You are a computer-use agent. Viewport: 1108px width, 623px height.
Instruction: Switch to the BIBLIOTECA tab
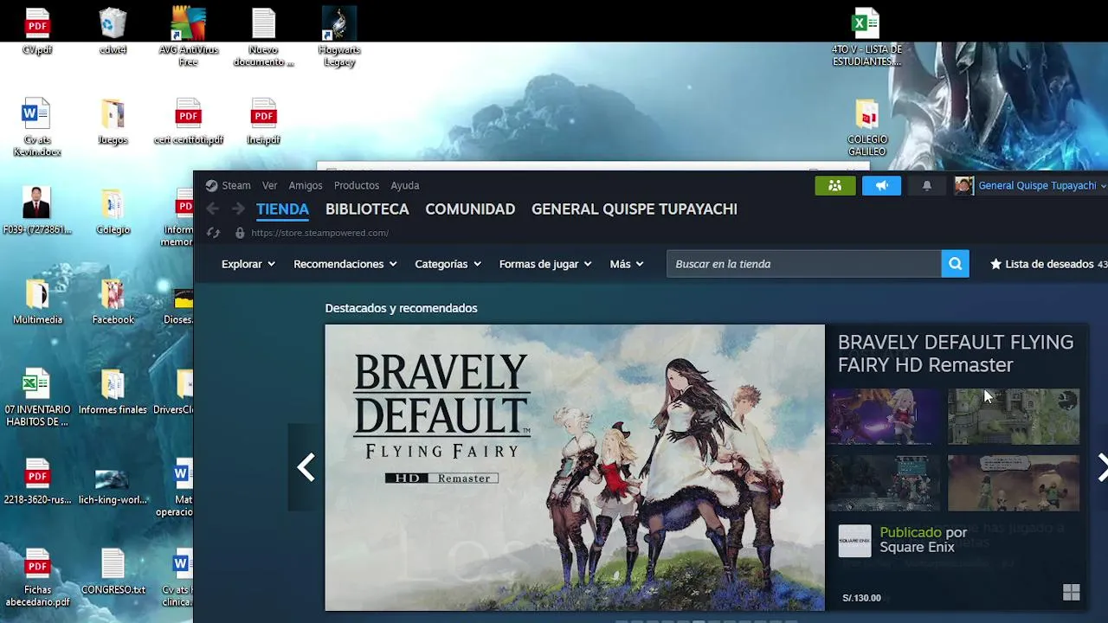[367, 209]
